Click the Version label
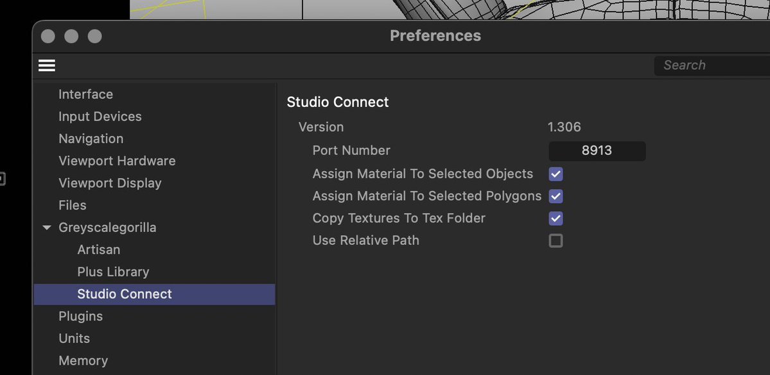 (x=321, y=127)
